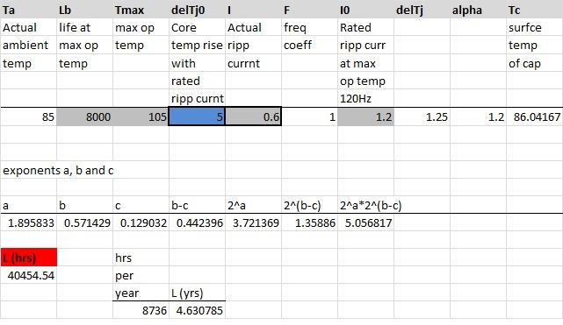Click the freq coeff F value cell

coord(309,117)
